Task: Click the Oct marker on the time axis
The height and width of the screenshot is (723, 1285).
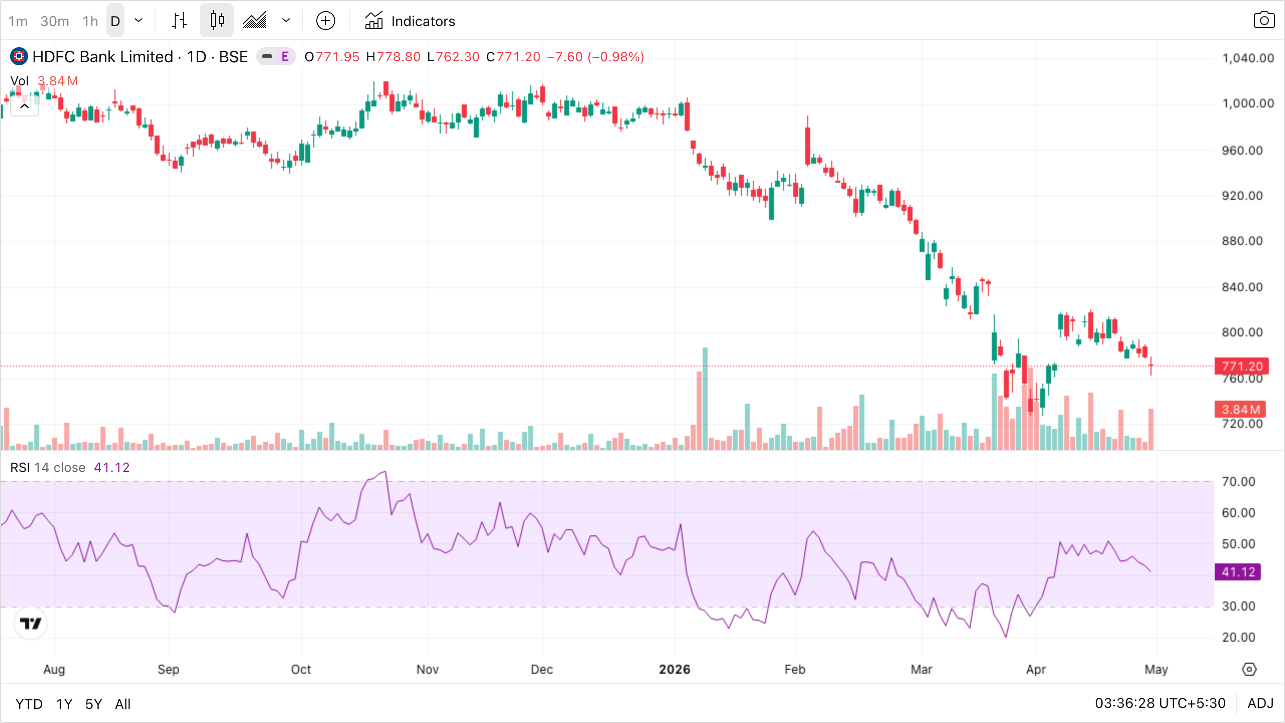Action: pyautogui.click(x=301, y=669)
